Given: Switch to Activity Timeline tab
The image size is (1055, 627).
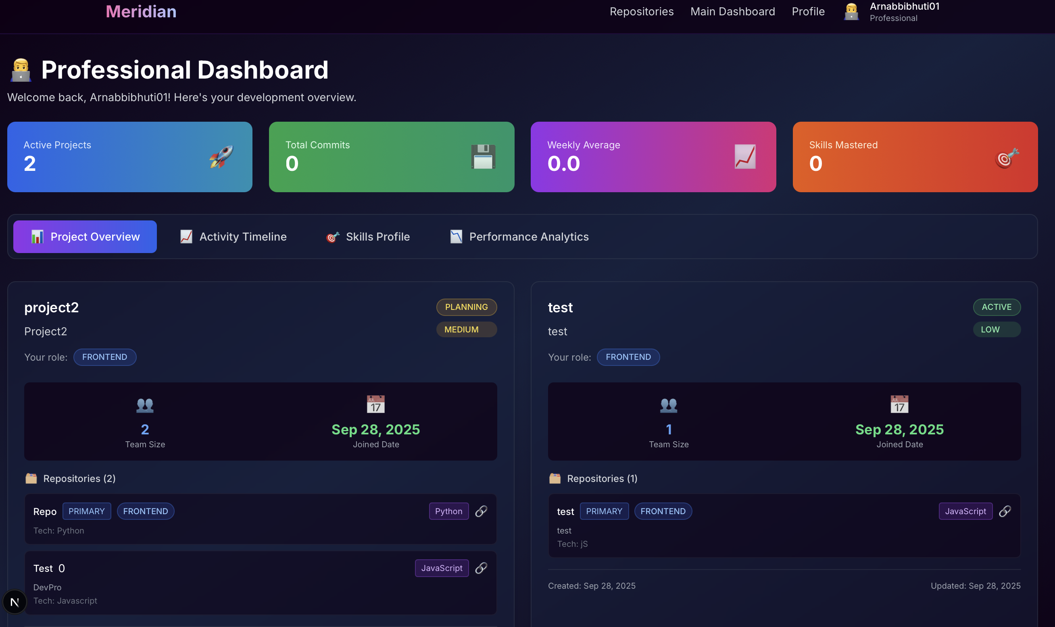Looking at the screenshot, I should 234,237.
